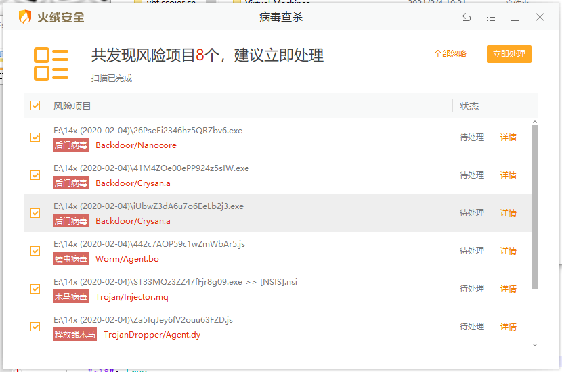Open 详情 for iUbwZ3dA6u7o6EeLb2j3.exe
The width and height of the screenshot is (562, 372).
coord(509,213)
